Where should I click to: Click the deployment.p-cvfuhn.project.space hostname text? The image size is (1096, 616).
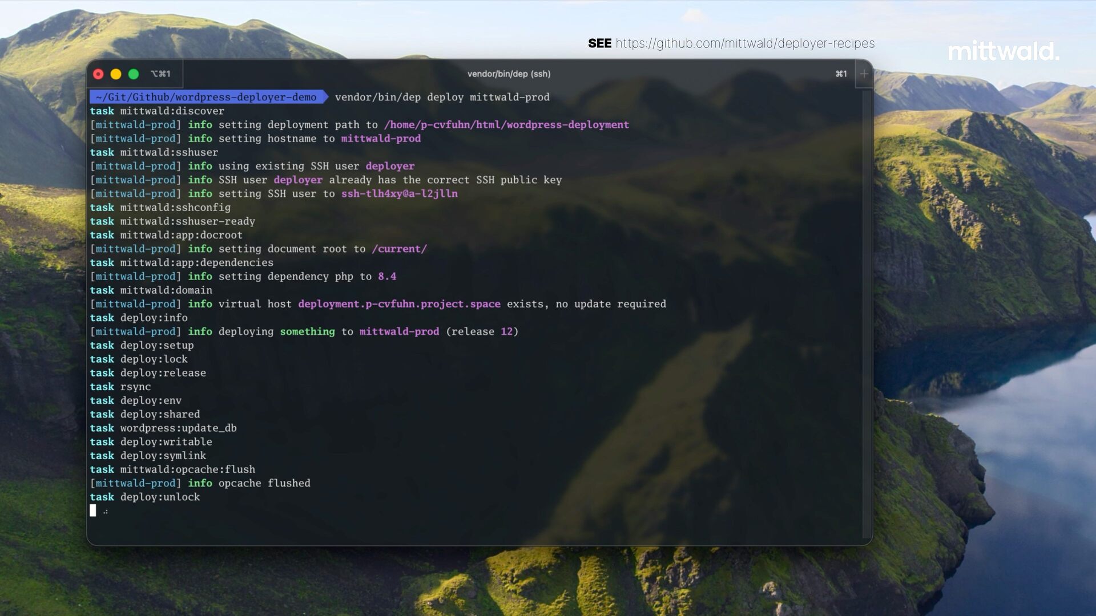point(399,304)
